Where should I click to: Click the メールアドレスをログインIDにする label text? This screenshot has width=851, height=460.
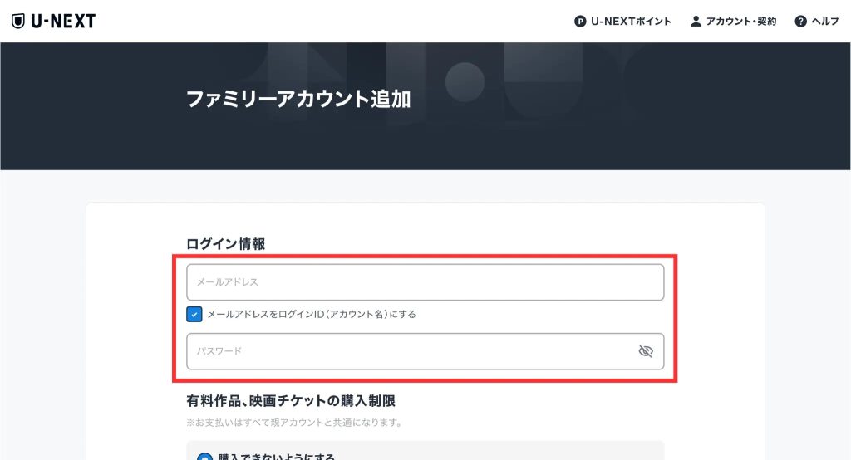(311, 315)
